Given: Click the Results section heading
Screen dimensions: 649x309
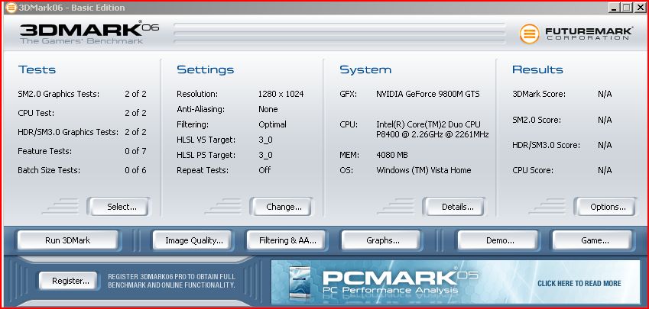Looking at the screenshot, I should [537, 70].
